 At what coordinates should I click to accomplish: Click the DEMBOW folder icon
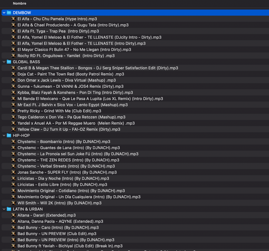click(x=9, y=13)
